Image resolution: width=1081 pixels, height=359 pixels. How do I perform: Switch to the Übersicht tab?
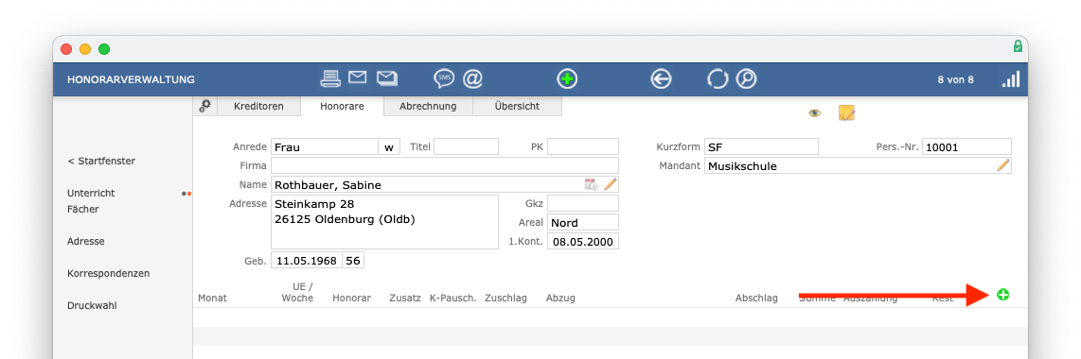[x=517, y=106]
